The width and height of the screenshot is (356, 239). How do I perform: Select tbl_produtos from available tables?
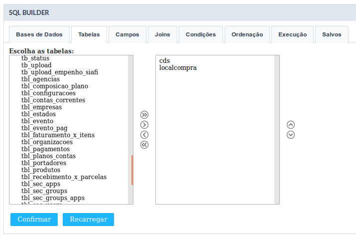coord(41,170)
